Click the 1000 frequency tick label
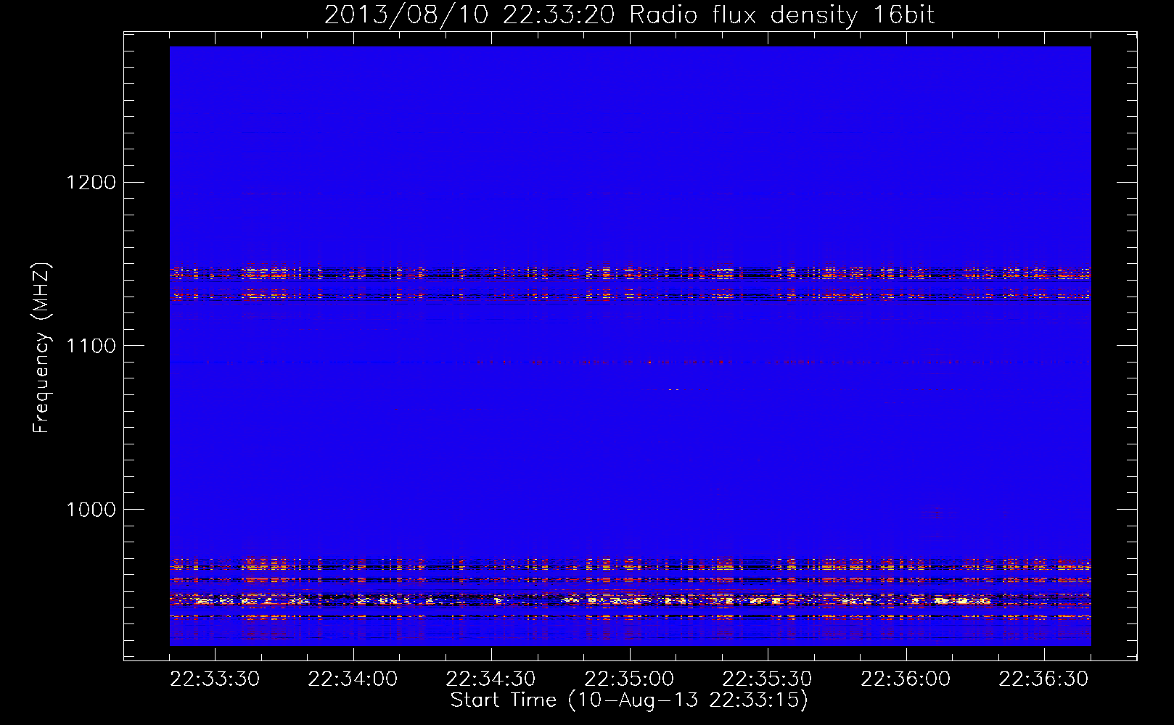 (91, 510)
